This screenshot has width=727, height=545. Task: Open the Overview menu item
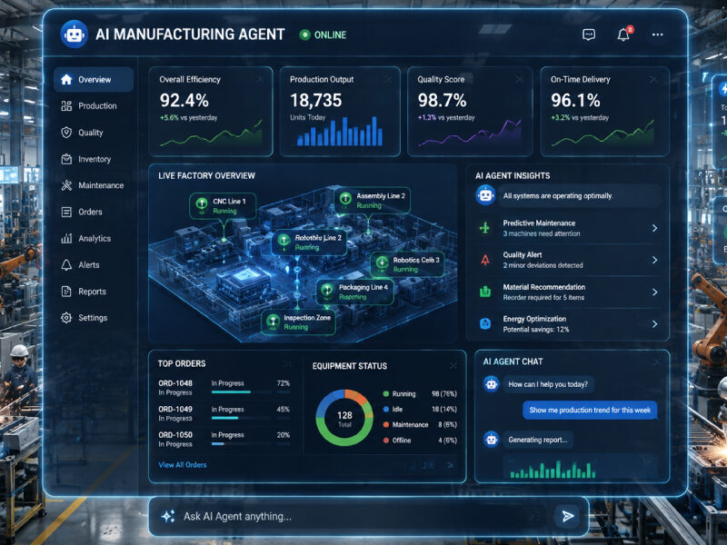tap(94, 80)
